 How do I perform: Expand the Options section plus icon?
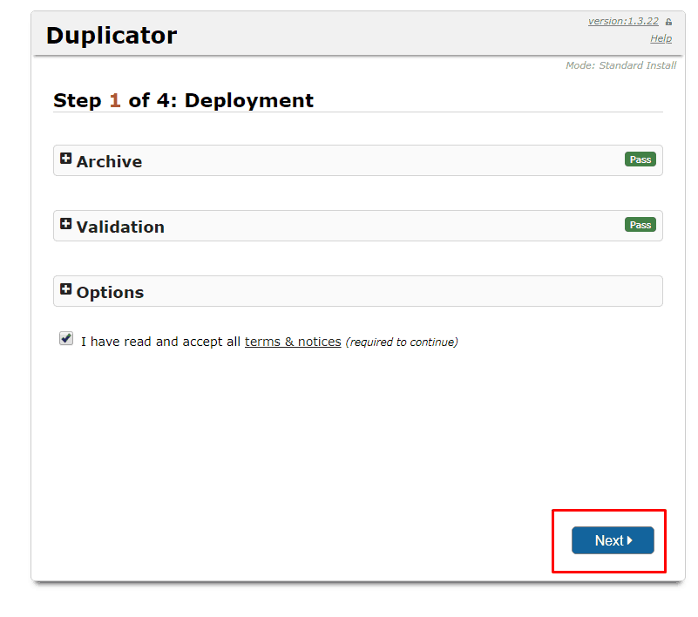point(66,289)
